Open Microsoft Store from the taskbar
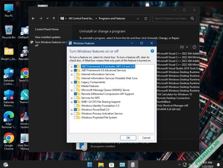The image size is (223, 168). tap(111, 165)
